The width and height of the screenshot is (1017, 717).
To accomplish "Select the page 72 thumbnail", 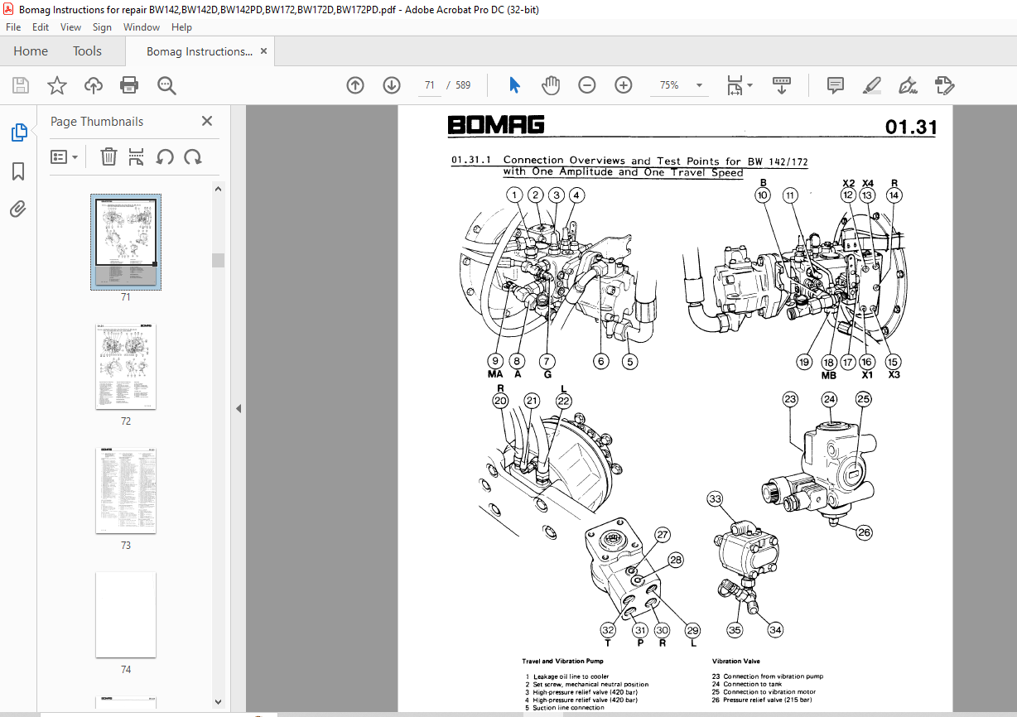I will coord(126,366).
